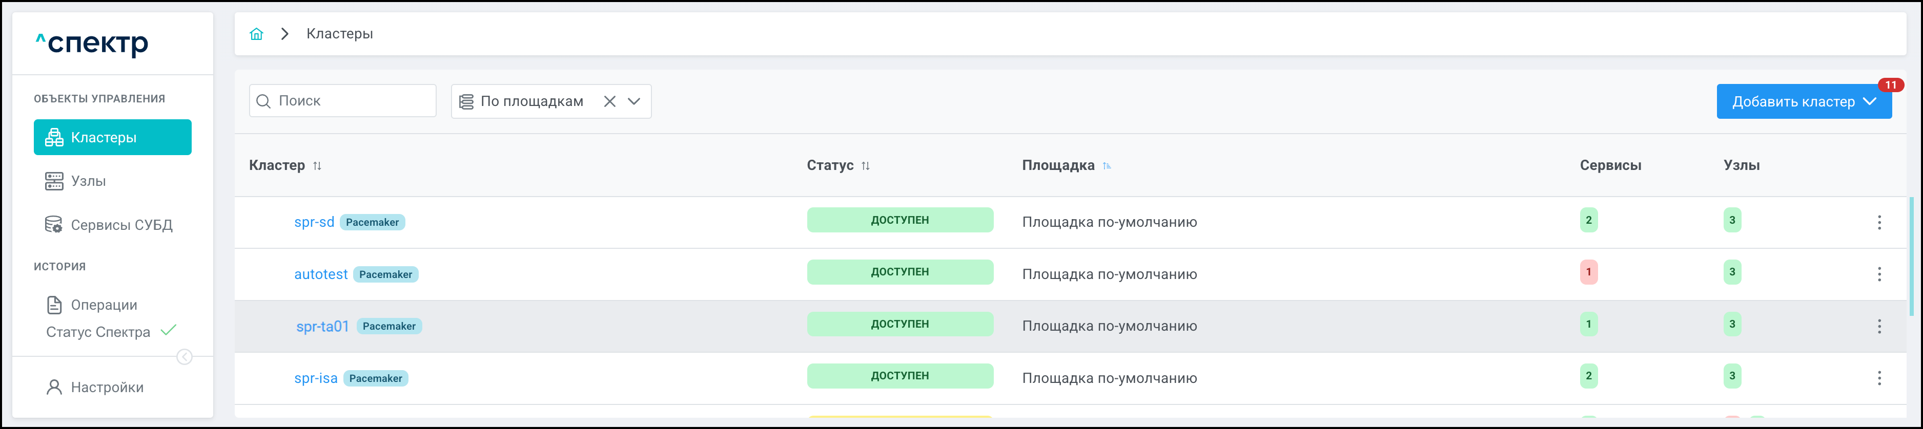
Task: Open Настройки in the sidebar
Action: (107, 387)
